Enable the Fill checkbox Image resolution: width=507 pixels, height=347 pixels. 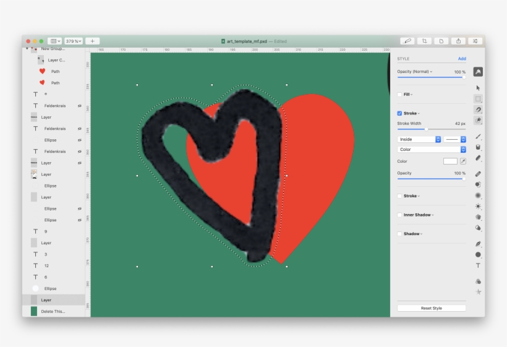point(399,95)
